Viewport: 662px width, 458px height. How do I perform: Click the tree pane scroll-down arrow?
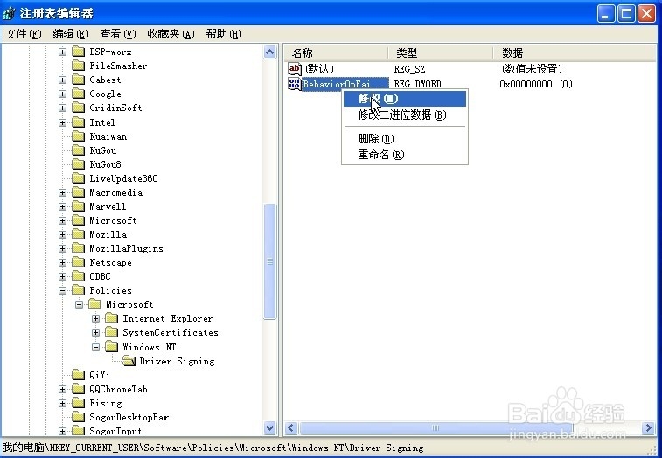point(269,428)
